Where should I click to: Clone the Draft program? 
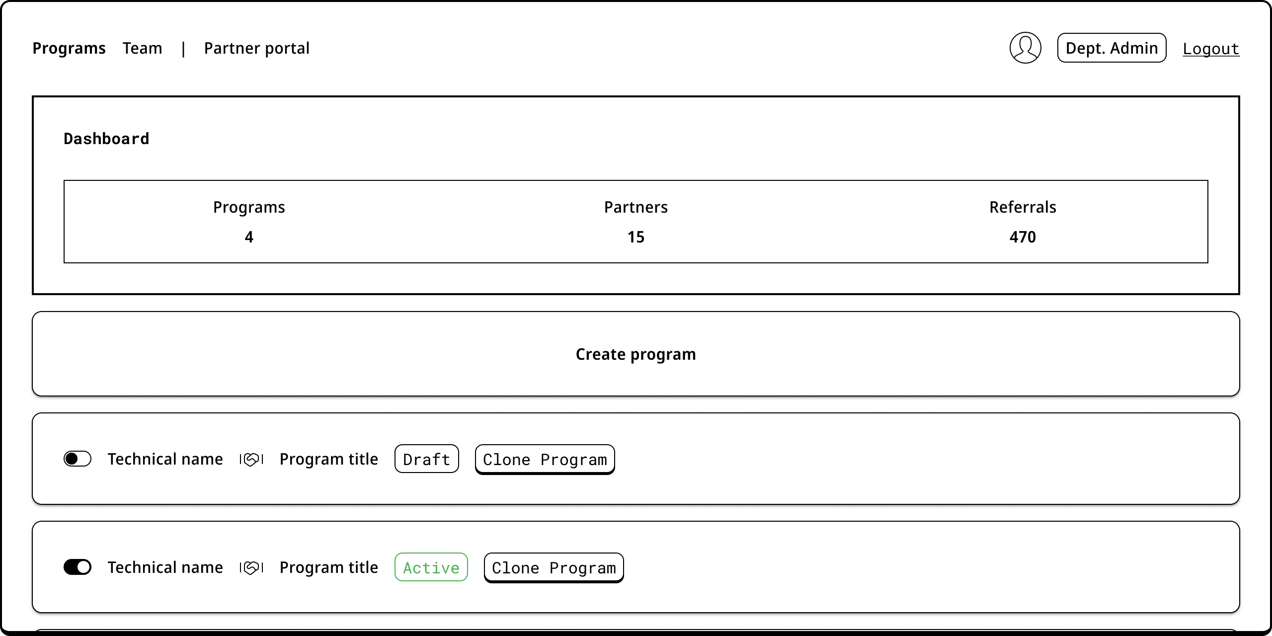click(545, 459)
